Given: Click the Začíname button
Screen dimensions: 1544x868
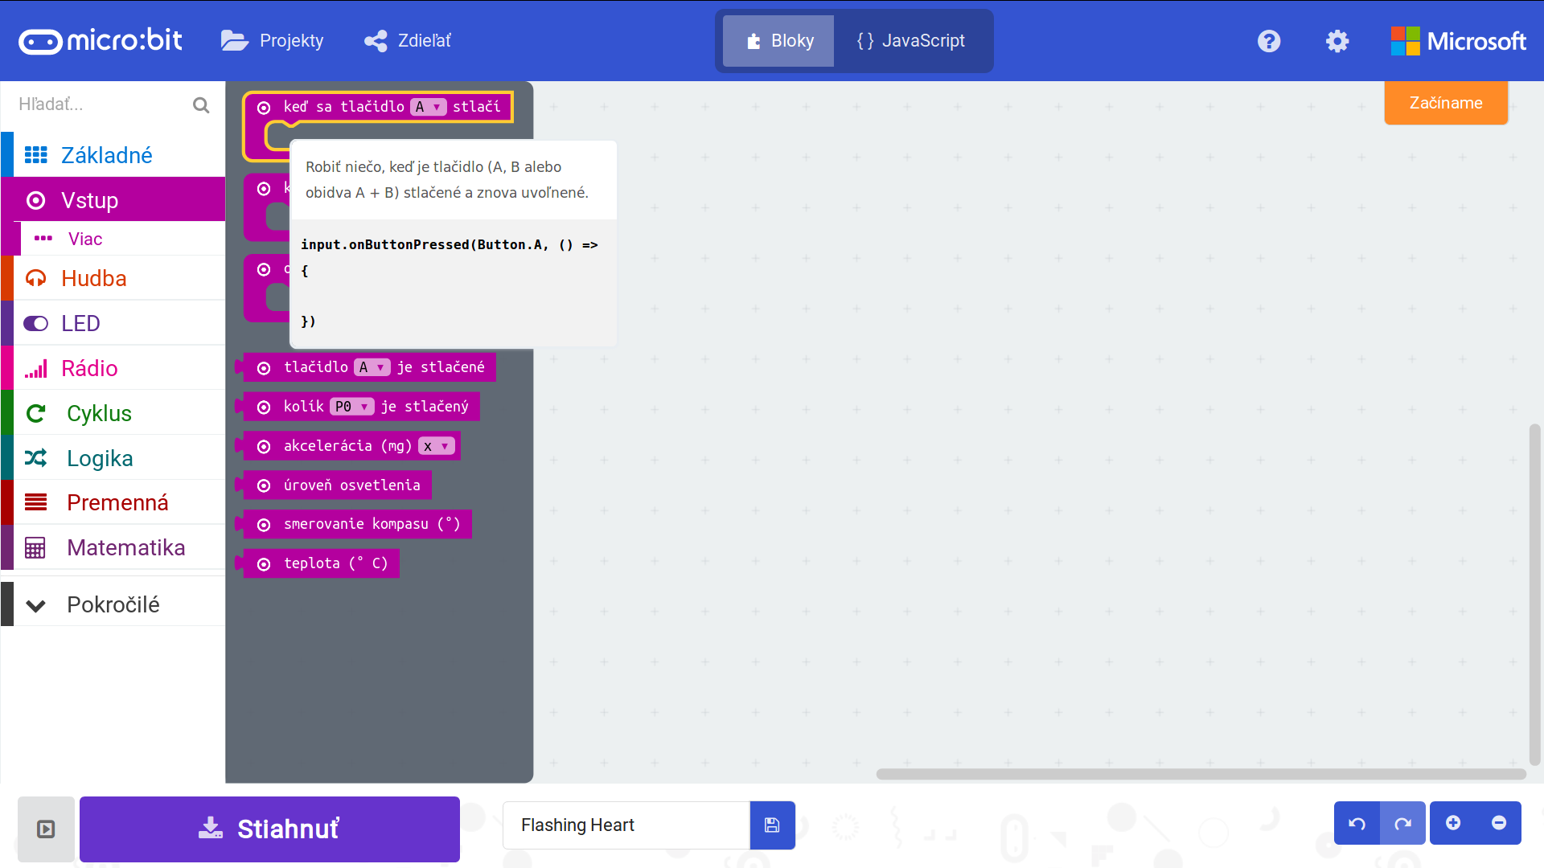Looking at the screenshot, I should coord(1445,103).
